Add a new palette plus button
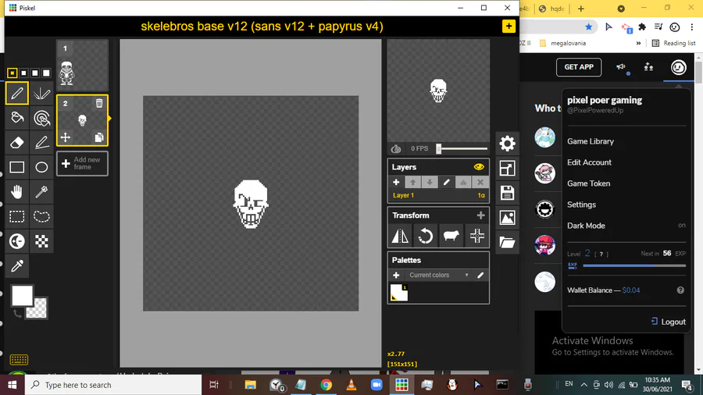The image size is (703, 395). pyautogui.click(x=396, y=275)
